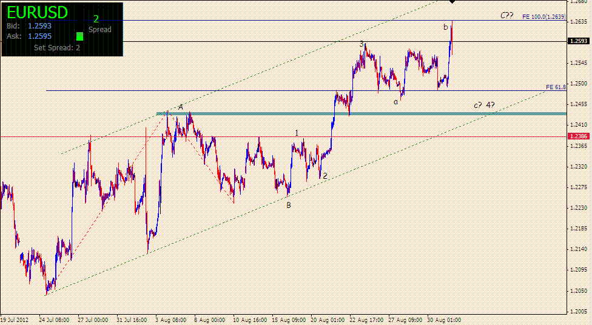592x325 pixels.
Task: Click the '27 Jul 00:00' time label
Action: [x=93, y=320]
